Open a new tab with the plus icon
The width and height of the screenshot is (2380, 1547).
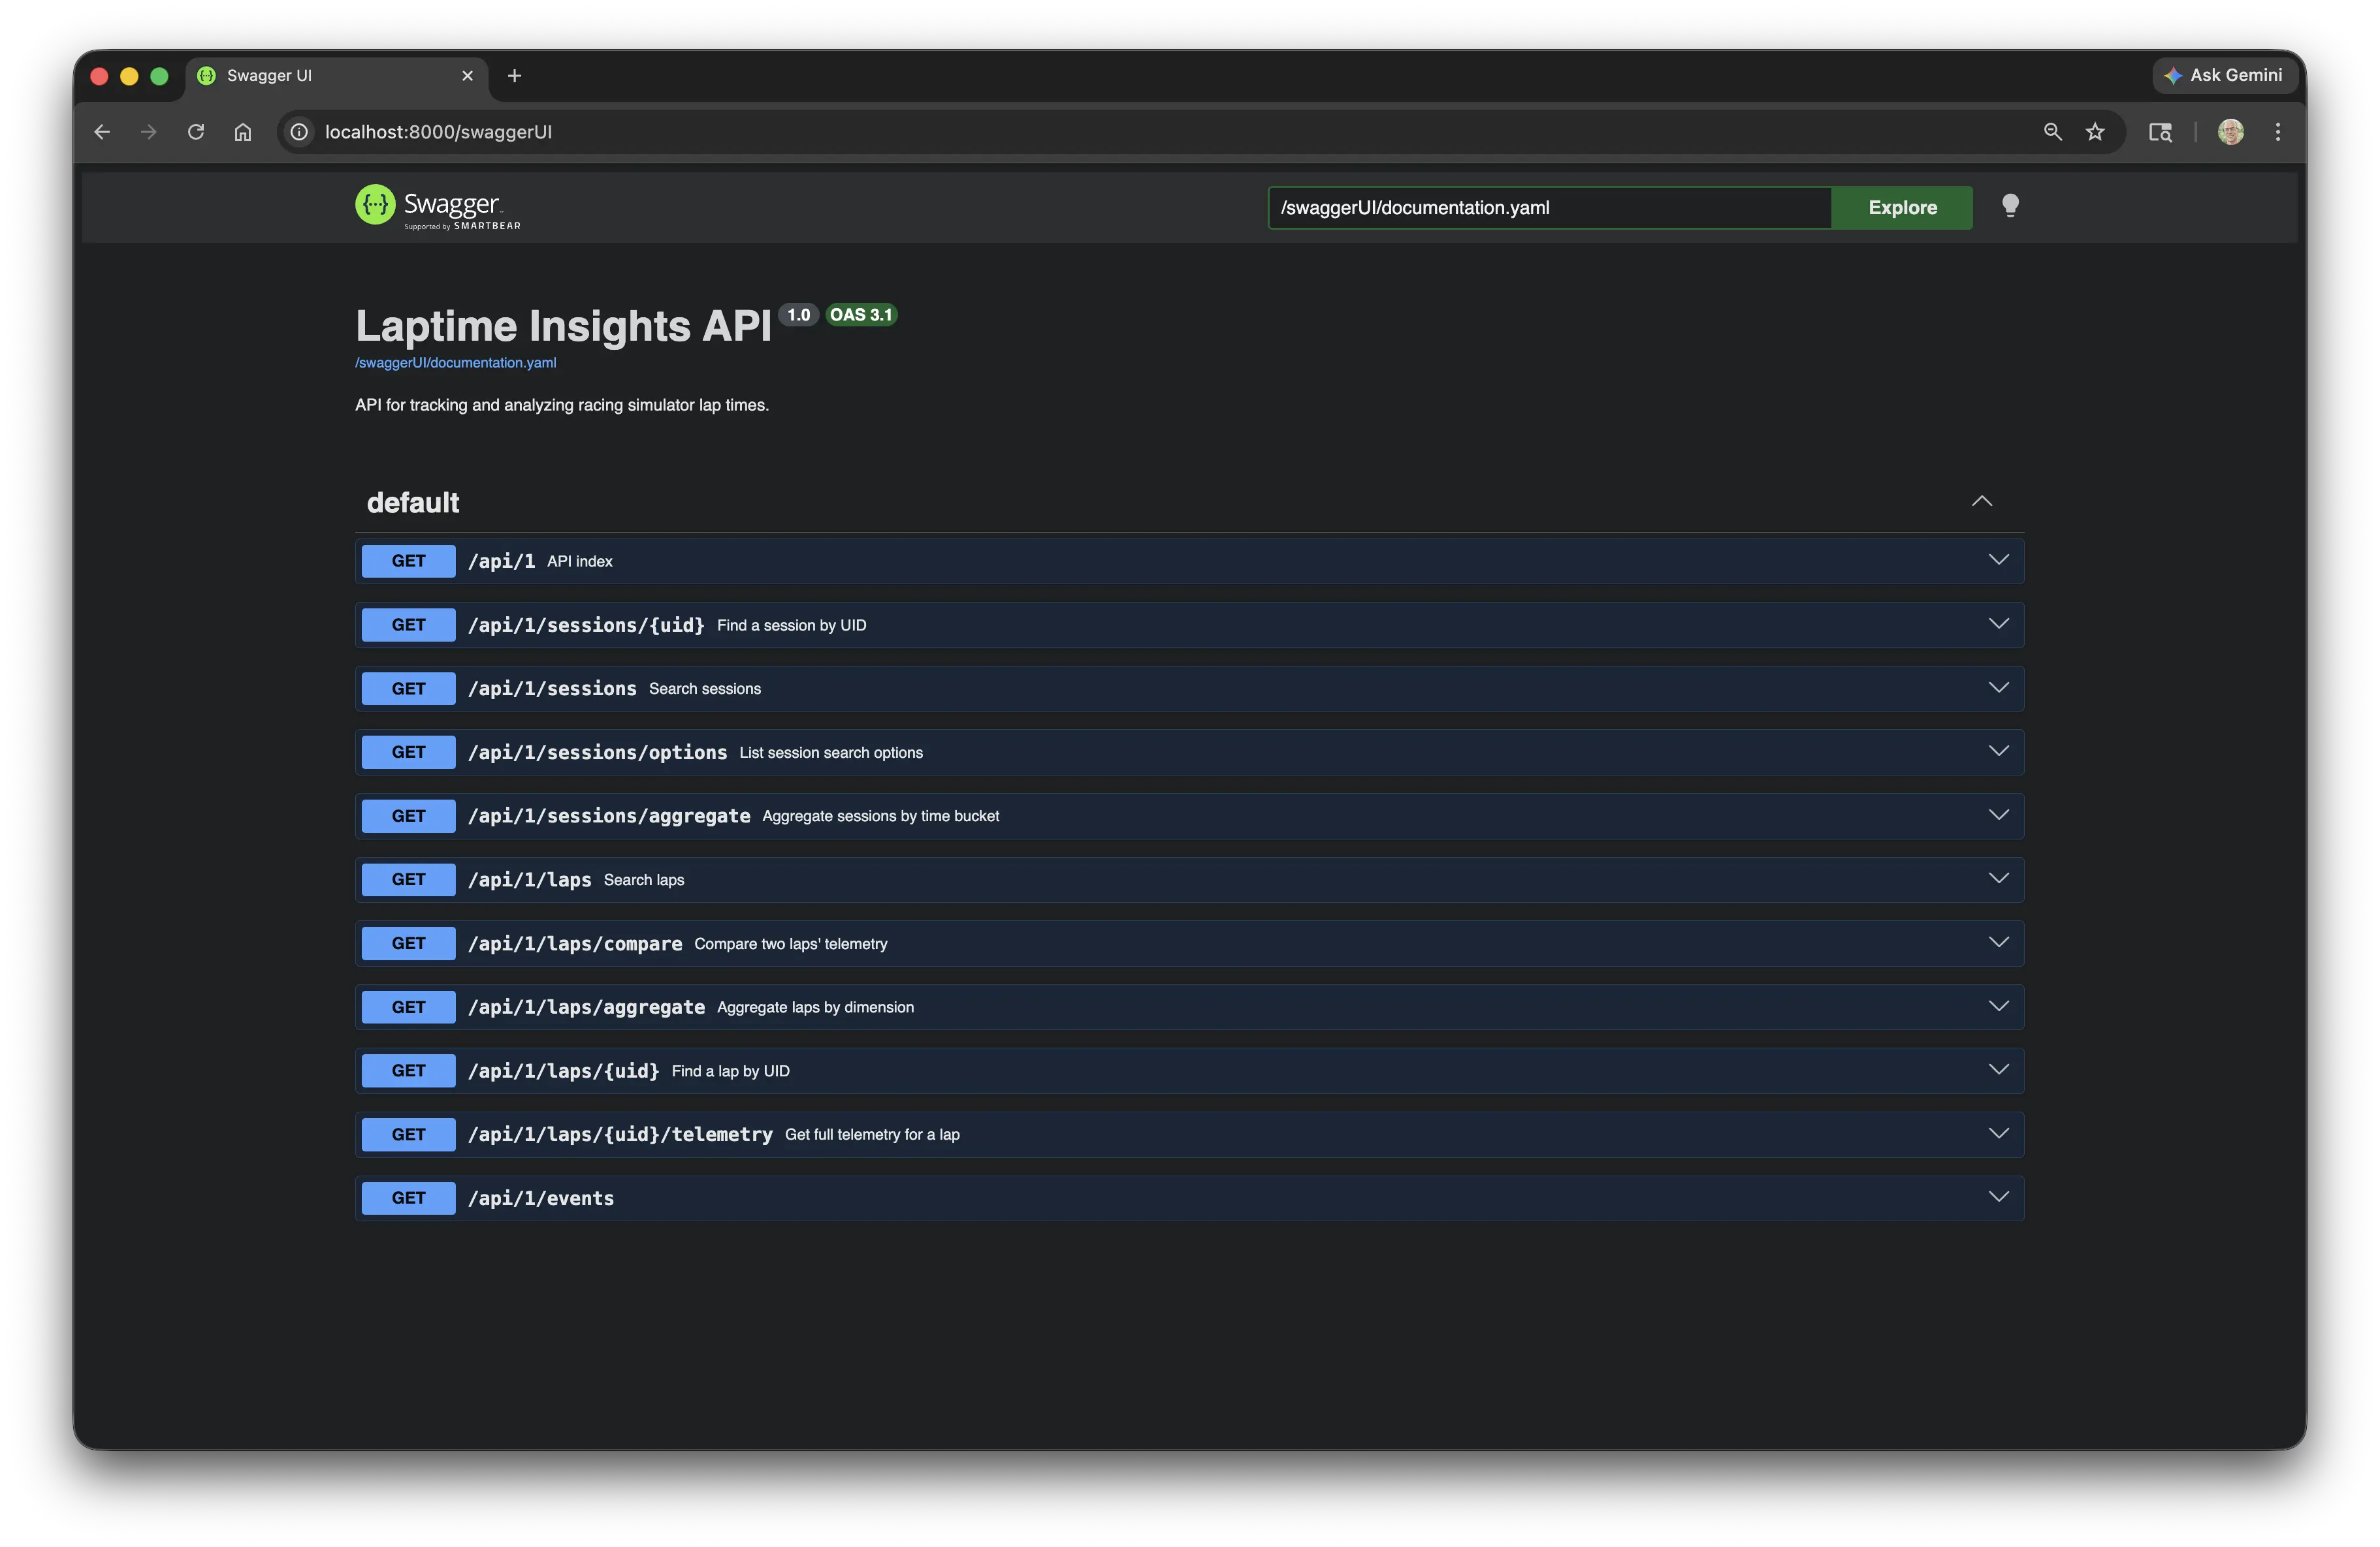(x=514, y=76)
